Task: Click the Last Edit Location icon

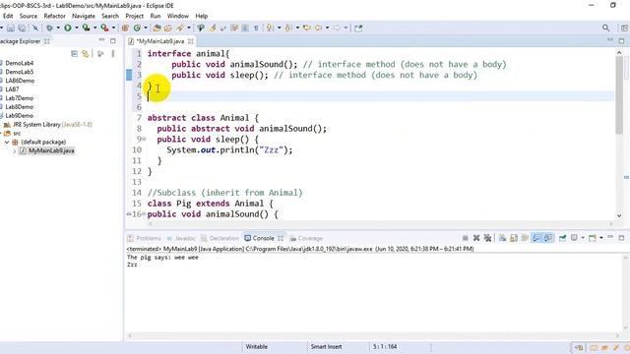Action: tap(307, 28)
